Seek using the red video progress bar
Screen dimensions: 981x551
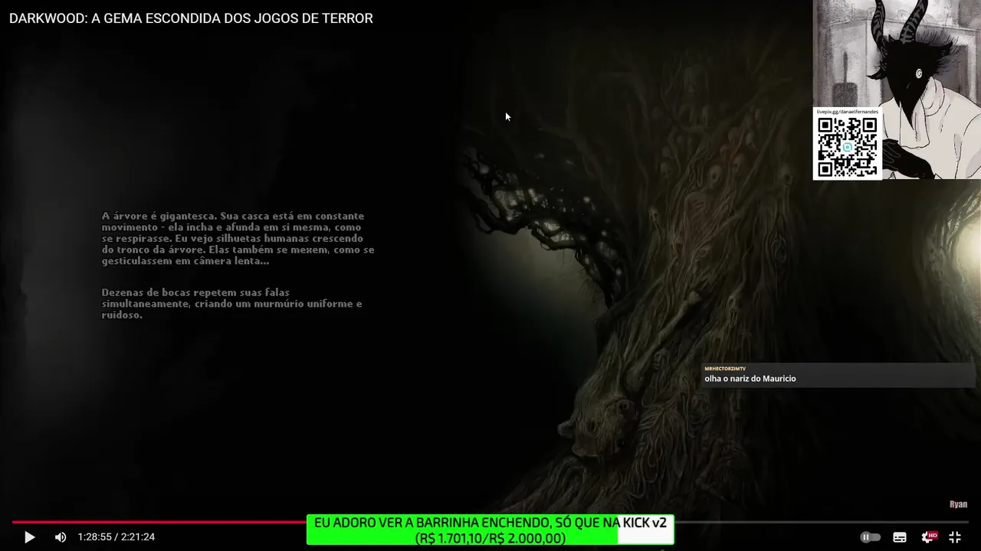coord(490,522)
